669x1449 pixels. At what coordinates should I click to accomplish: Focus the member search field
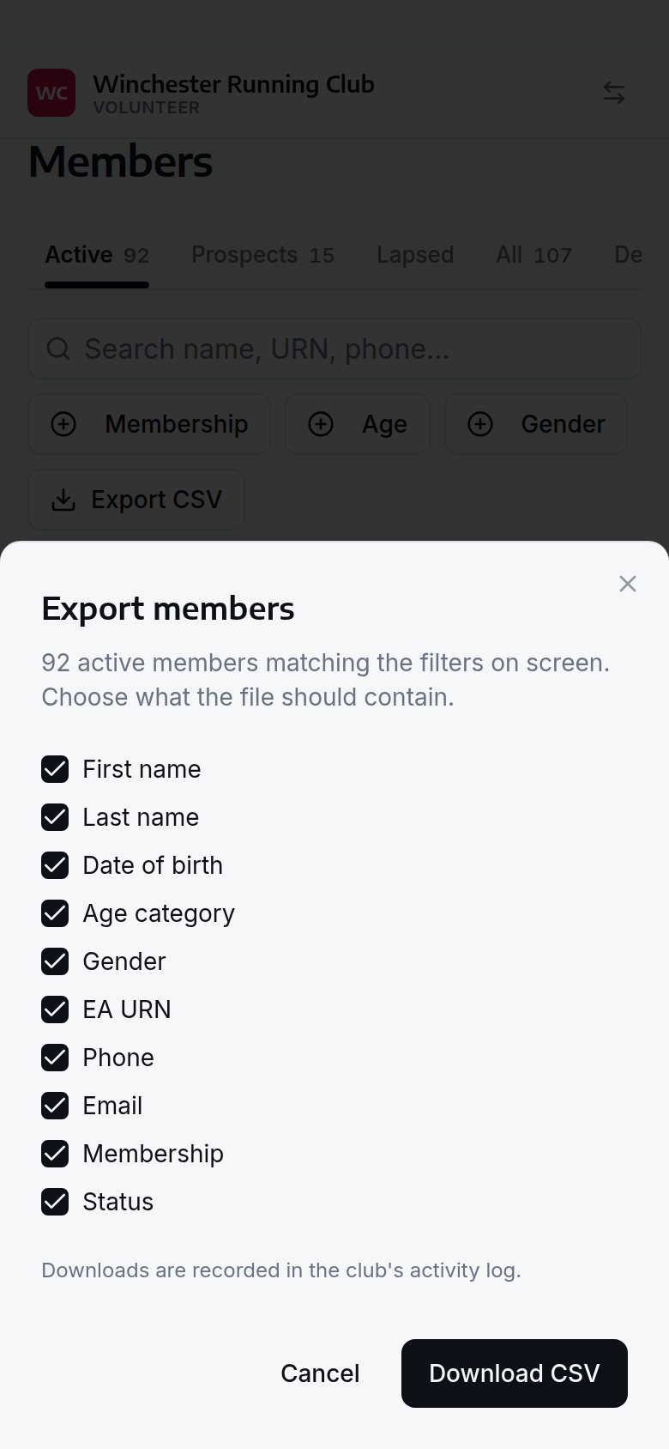[334, 349]
